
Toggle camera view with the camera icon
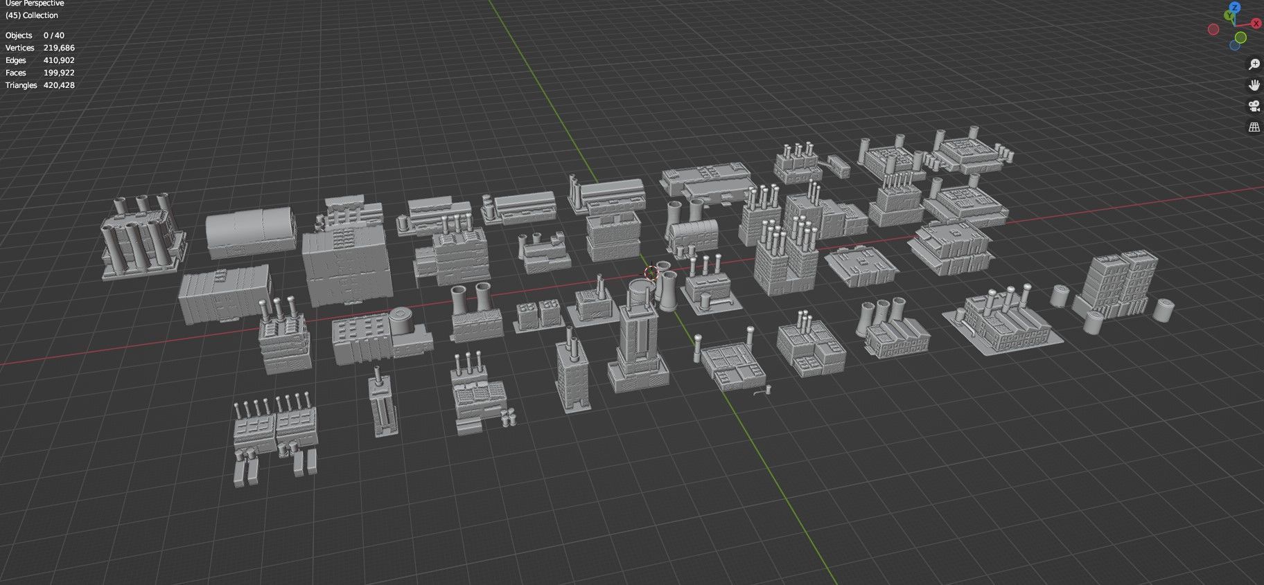coord(1254,106)
